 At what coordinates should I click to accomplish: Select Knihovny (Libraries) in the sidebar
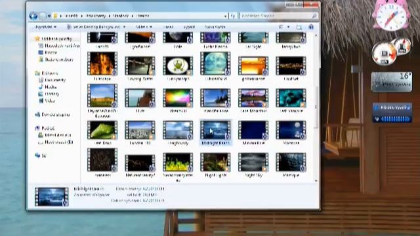(x=47, y=73)
